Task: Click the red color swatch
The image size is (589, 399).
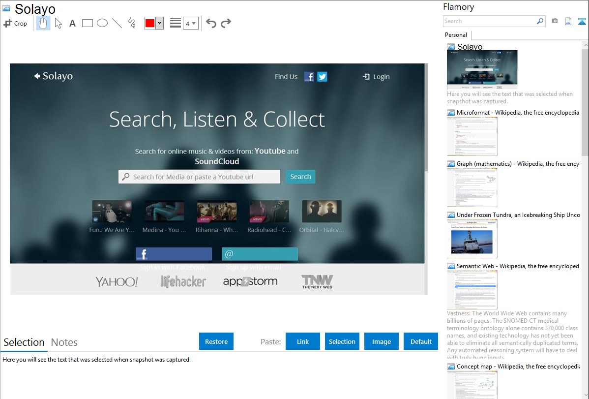Action: 150,23
